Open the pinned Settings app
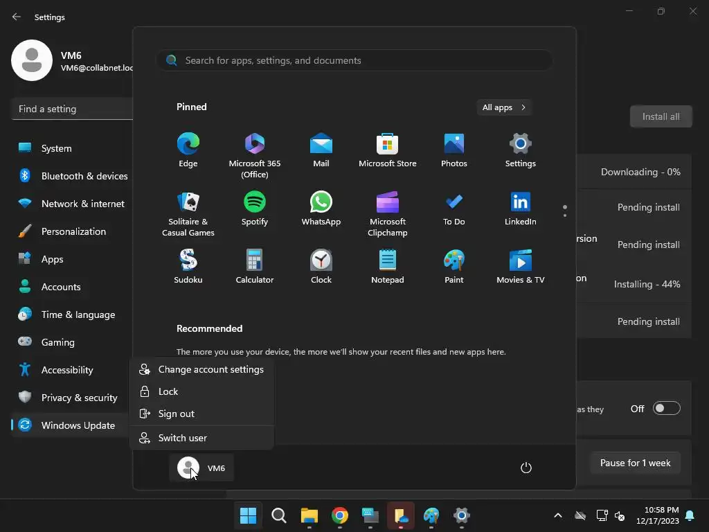 [x=521, y=150]
